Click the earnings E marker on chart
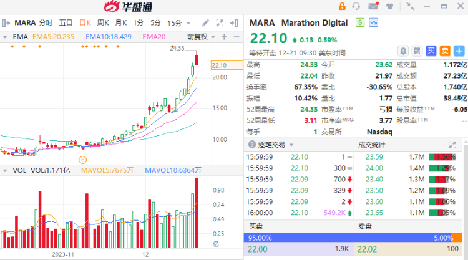The height and width of the screenshot is (260, 468). 82,160
